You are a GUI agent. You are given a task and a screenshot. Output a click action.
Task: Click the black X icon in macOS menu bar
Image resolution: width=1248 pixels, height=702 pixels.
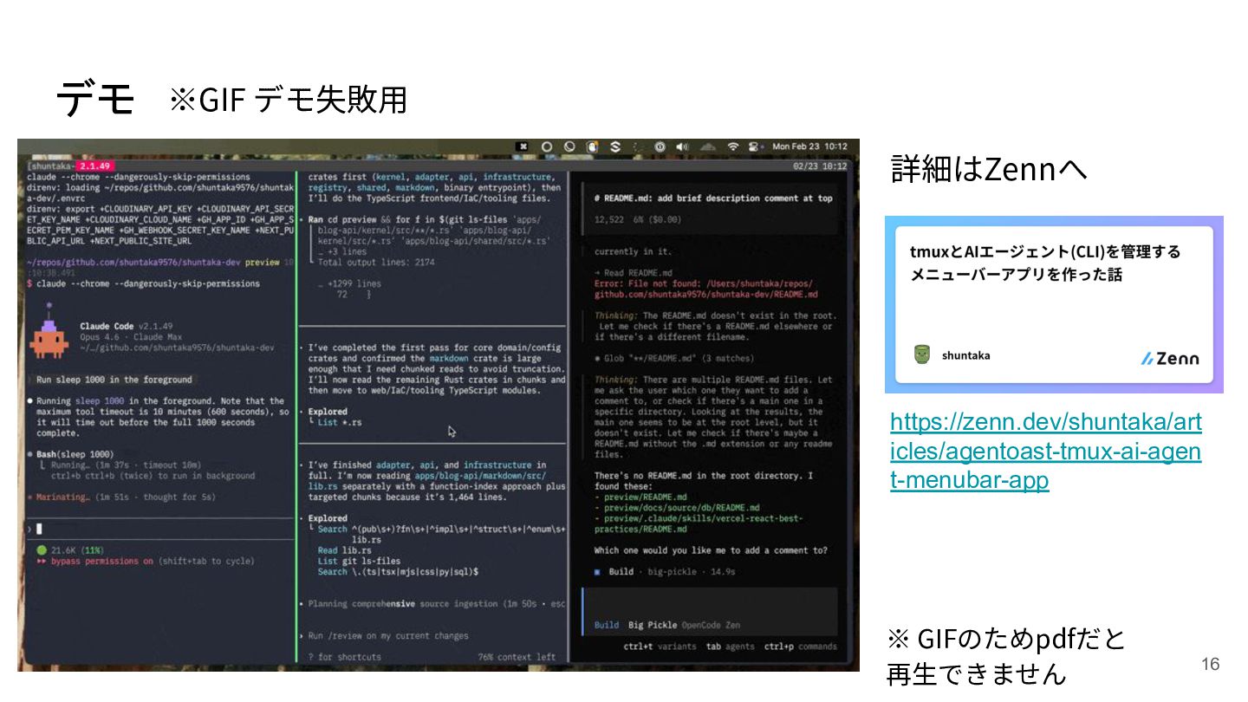(523, 146)
